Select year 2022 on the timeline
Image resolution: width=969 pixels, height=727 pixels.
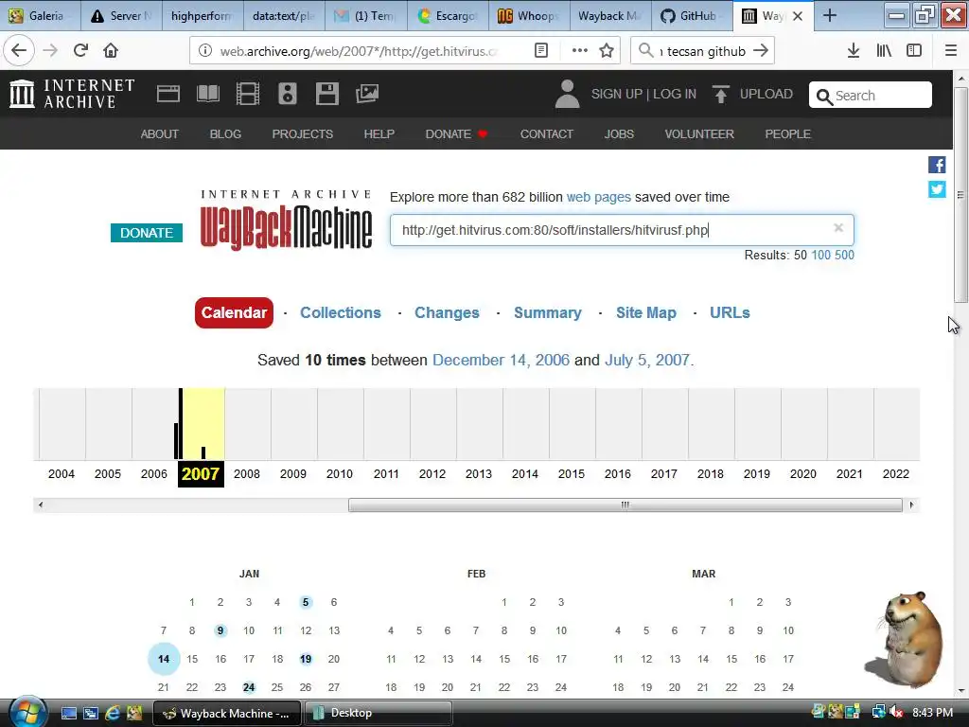895,473
